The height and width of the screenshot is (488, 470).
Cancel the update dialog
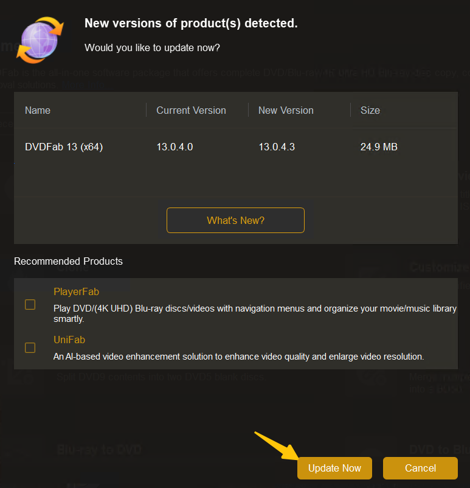pos(420,468)
